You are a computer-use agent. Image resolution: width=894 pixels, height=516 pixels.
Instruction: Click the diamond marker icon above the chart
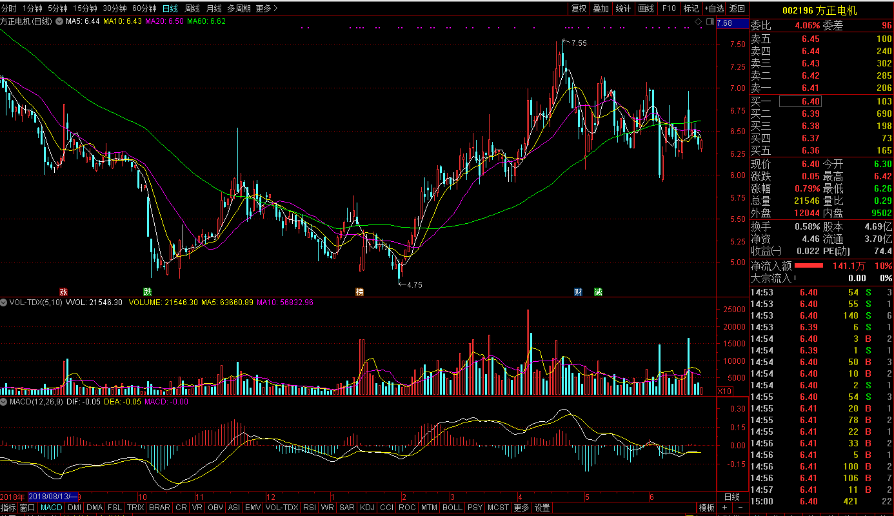tap(698, 22)
